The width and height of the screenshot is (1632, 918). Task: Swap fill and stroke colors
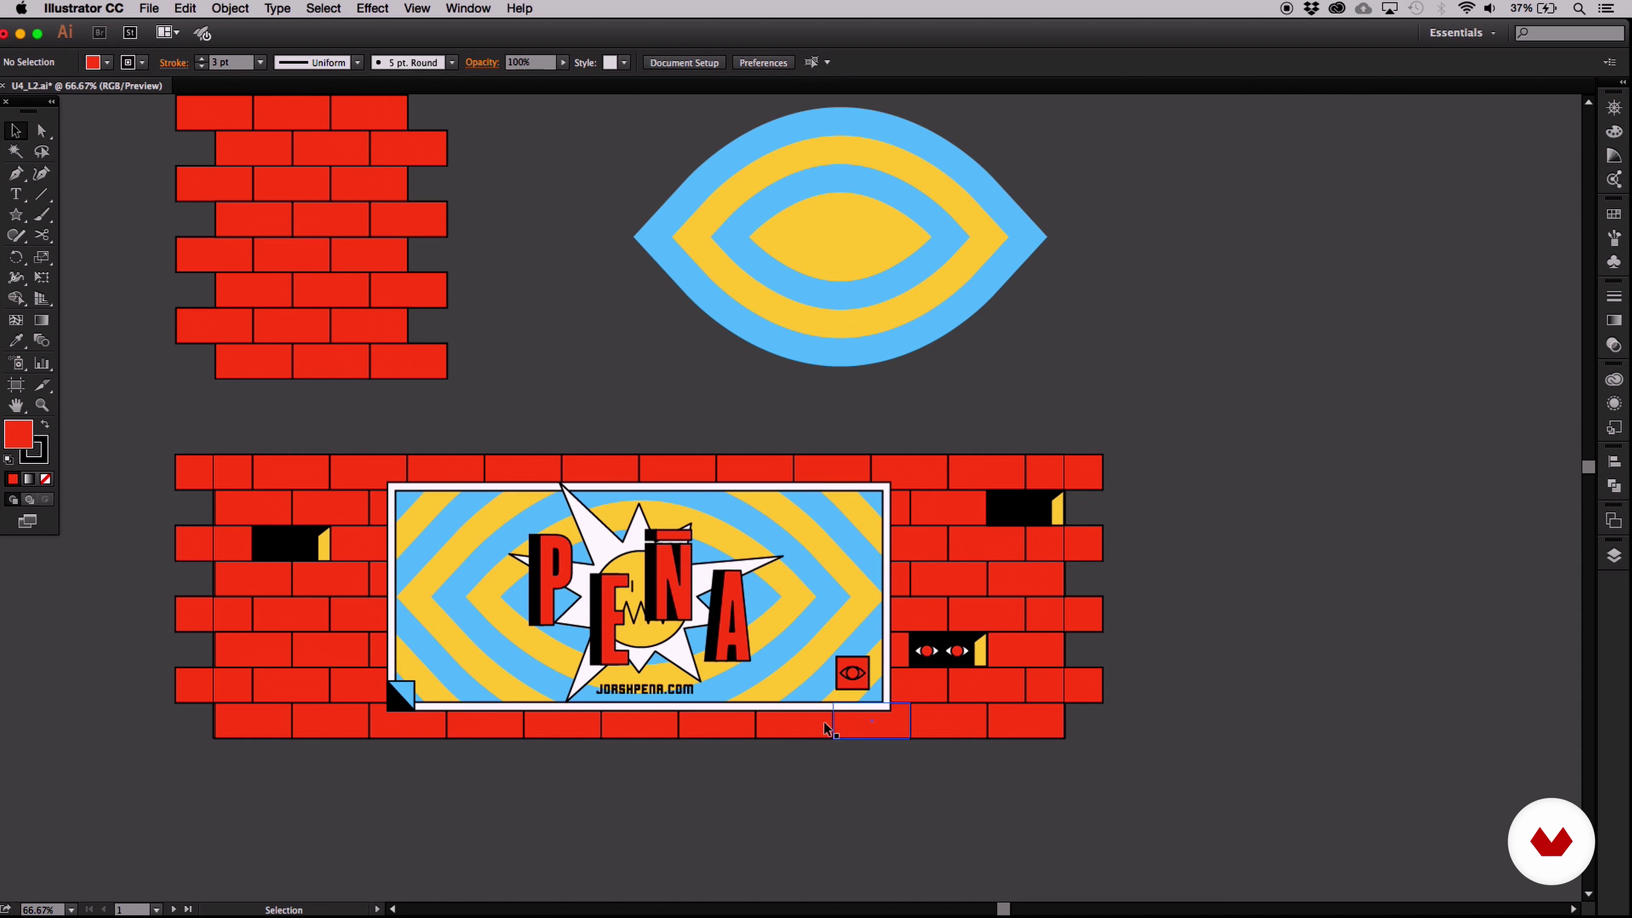click(x=45, y=424)
